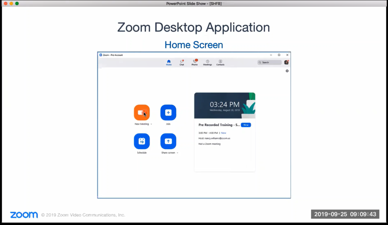
Task: Close the PowerPoint Slide Show window
Action: [6, 4]
